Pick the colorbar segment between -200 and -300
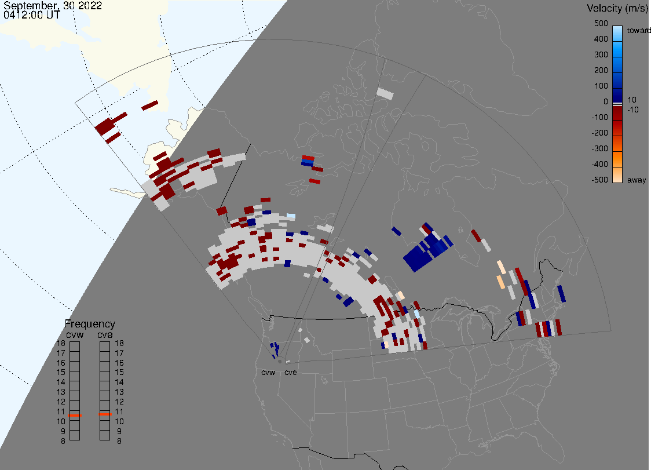 [x=617, y=144]
